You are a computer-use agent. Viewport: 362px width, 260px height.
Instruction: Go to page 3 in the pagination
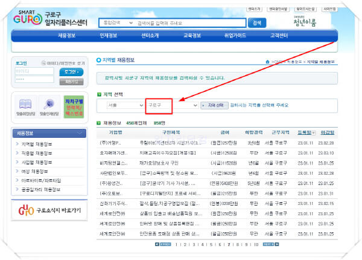(x=194, y=244)
